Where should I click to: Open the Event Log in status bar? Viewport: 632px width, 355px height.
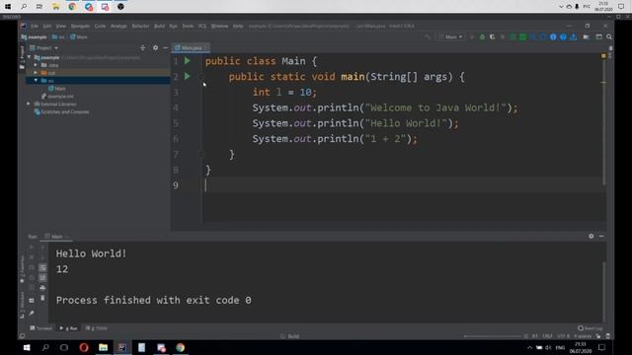coord(591,328)
